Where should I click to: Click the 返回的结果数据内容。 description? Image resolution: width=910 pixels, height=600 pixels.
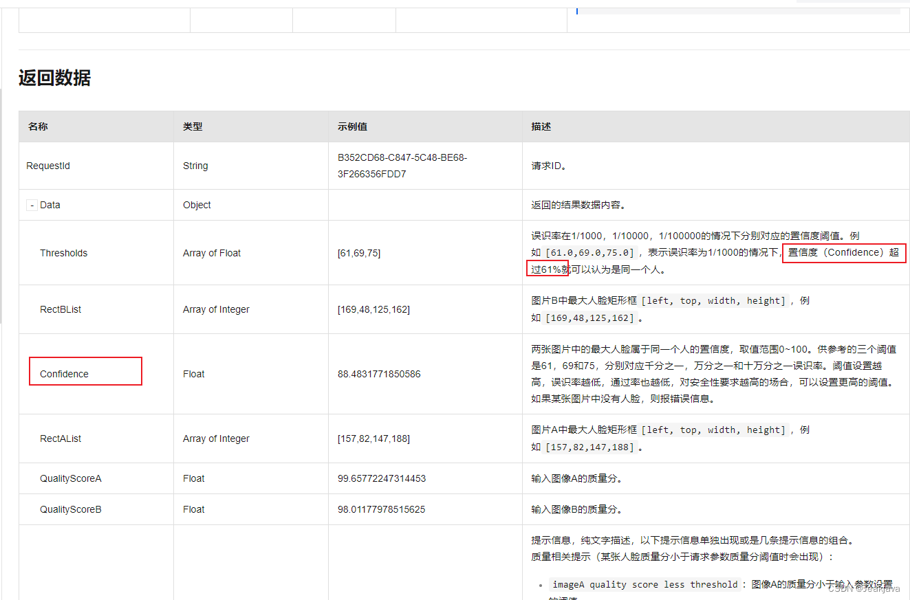point(578,205)
